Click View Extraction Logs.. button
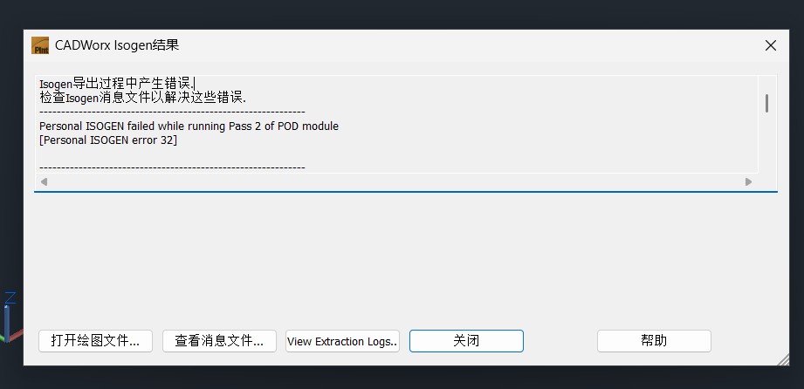Image resolution: width=804 pixels, height=389 pixels. click(342, 341)
